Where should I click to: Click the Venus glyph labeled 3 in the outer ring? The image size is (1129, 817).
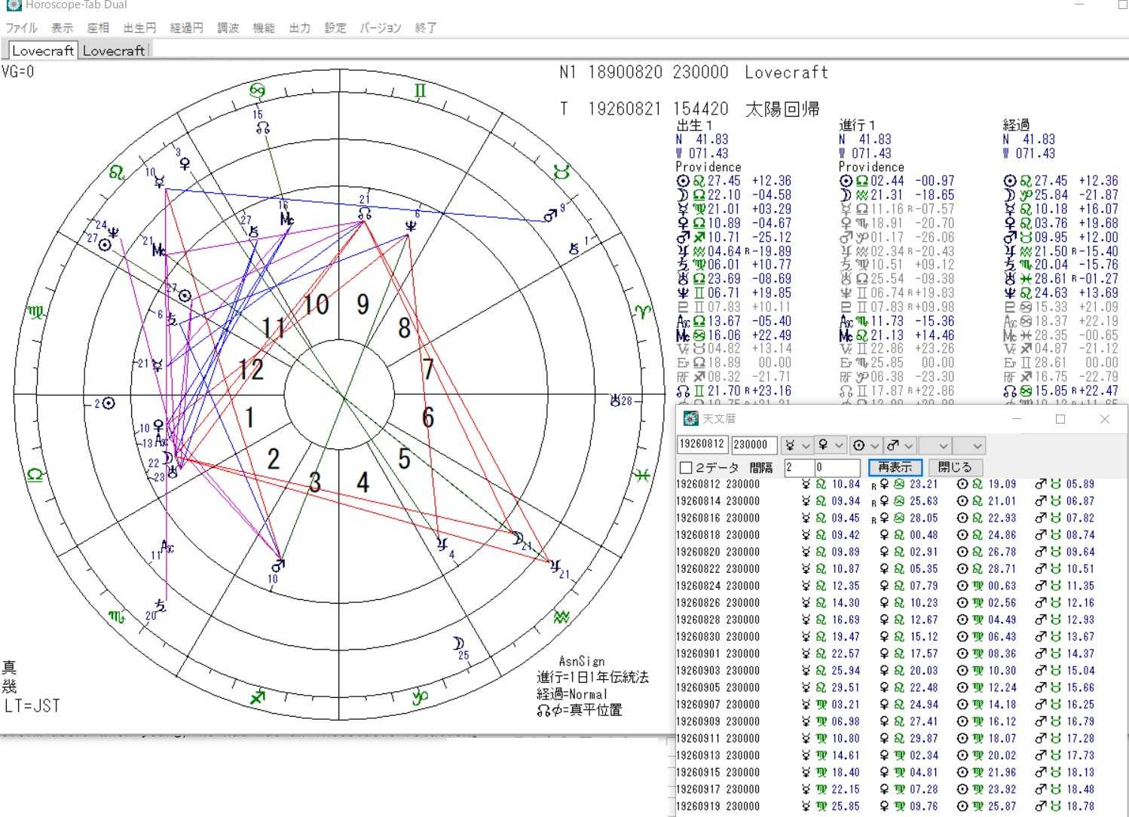coord(185,163)
